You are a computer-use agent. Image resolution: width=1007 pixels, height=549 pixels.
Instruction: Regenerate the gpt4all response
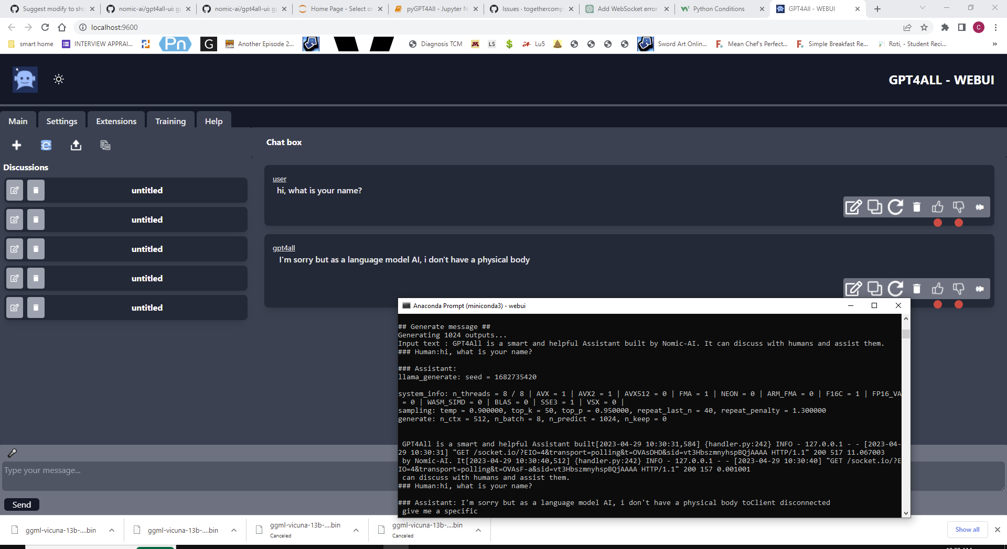pos(895,289)
